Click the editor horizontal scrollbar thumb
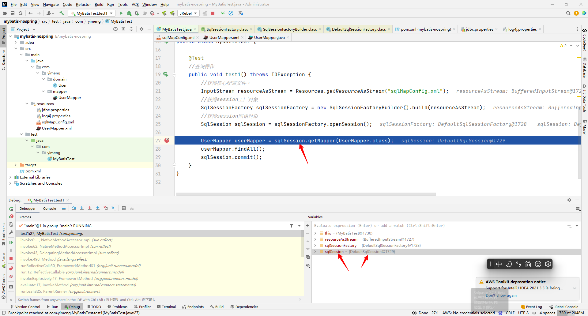Image resolution: width=588 pixels, height=316 pixels. (306, 194)
